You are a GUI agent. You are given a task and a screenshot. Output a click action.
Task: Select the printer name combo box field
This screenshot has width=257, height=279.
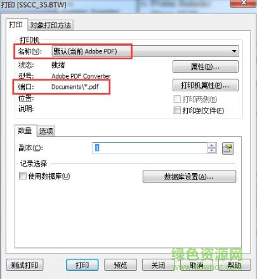coord(145,51)
